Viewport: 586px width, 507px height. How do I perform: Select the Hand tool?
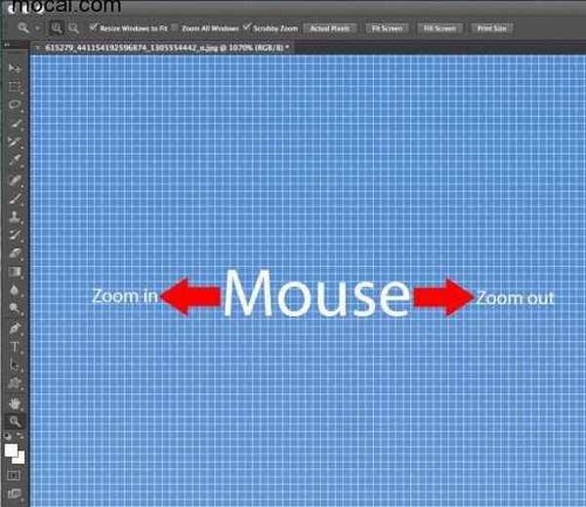[x=15, y=402]
